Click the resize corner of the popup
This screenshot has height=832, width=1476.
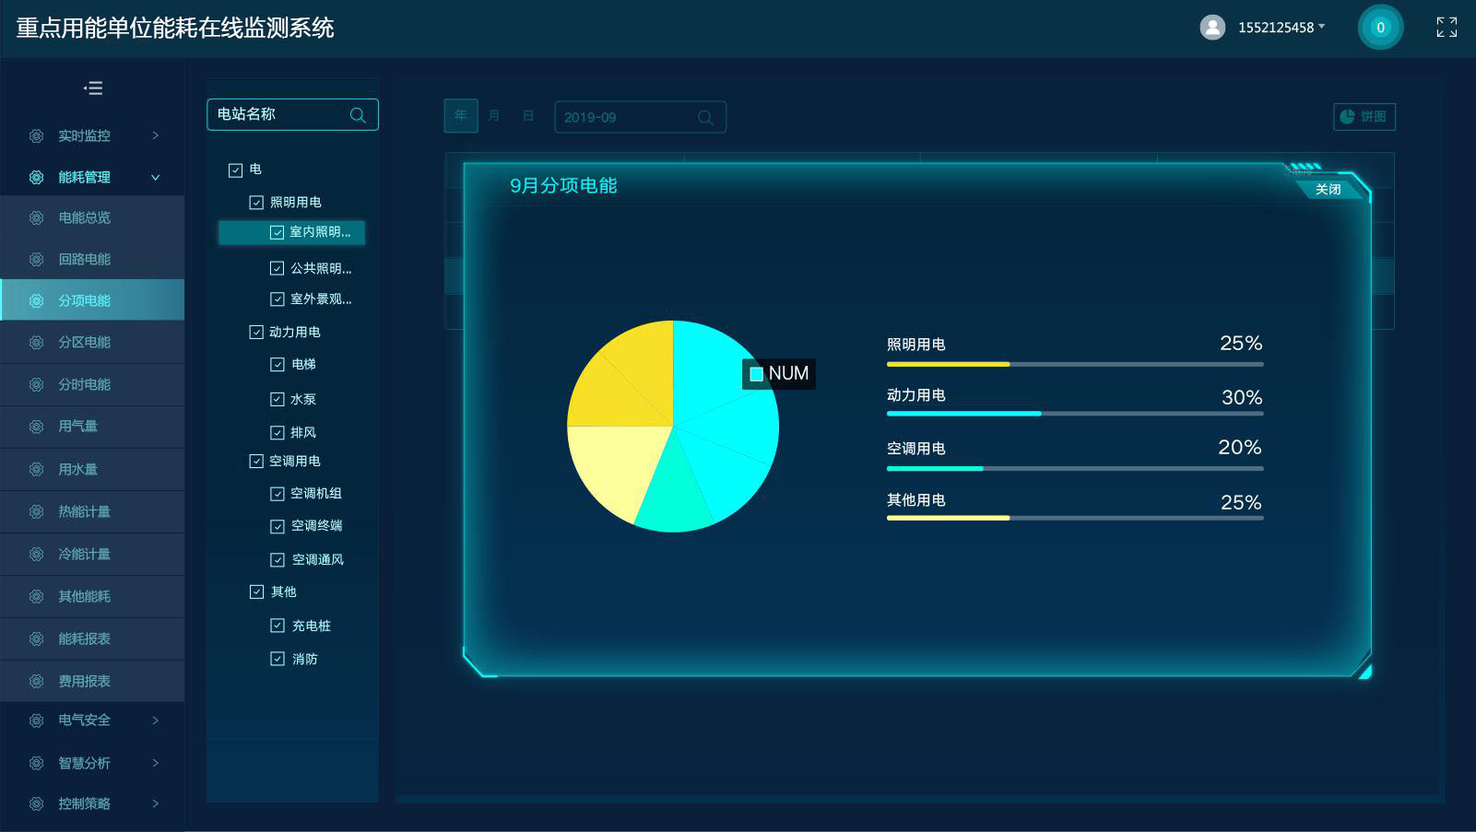coord(1364,671)
